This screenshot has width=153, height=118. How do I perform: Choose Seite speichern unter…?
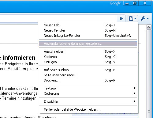pyautogui.click(x=88, y=75)
